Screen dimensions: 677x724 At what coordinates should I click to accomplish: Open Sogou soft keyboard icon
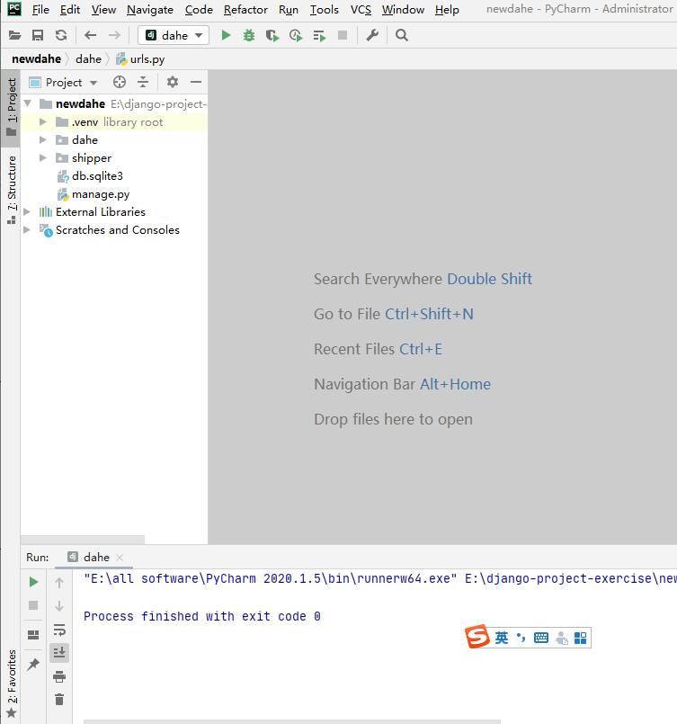click(x=541, y=639)
